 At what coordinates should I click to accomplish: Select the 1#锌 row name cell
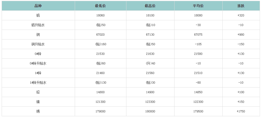[x=38, y=73]
